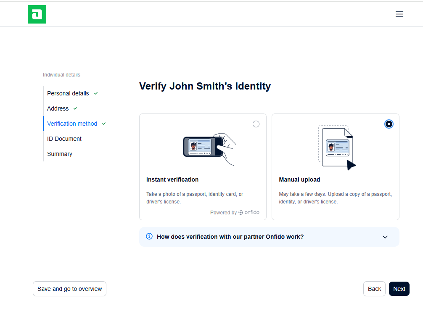Click the info icon beside the Onfido question

(149, 236)
